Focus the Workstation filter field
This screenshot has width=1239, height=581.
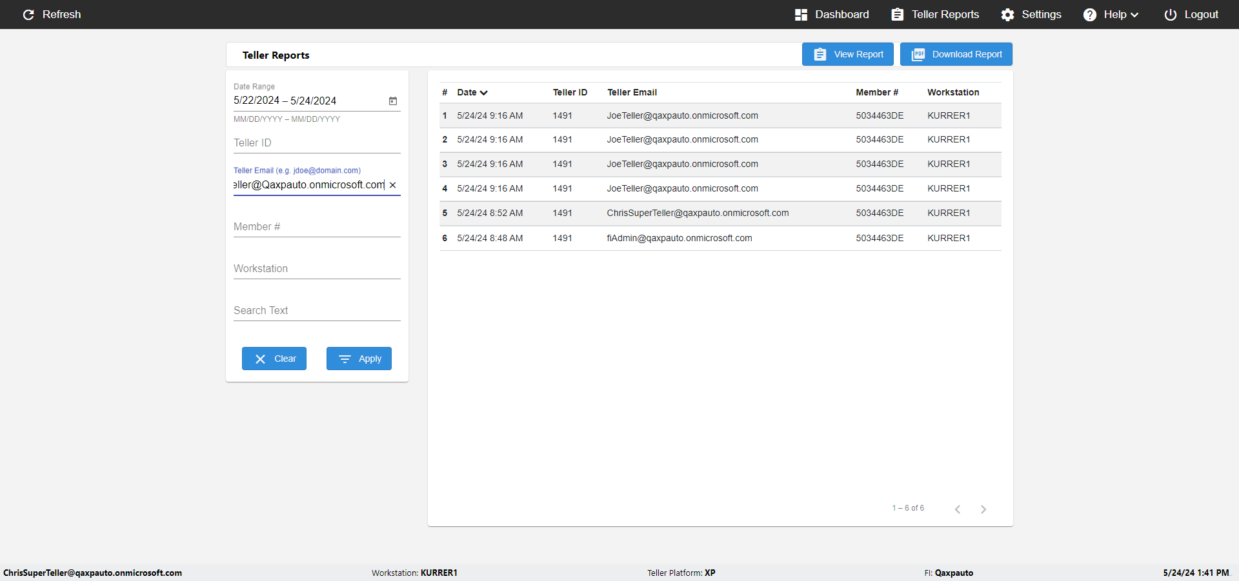click(317, 268)
